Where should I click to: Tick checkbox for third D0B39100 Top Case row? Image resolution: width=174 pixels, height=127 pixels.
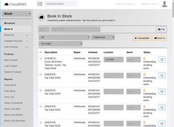[x=41, y=106]
